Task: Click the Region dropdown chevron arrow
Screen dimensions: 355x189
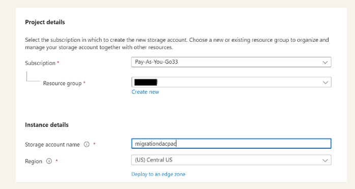Action: [325, 160]
